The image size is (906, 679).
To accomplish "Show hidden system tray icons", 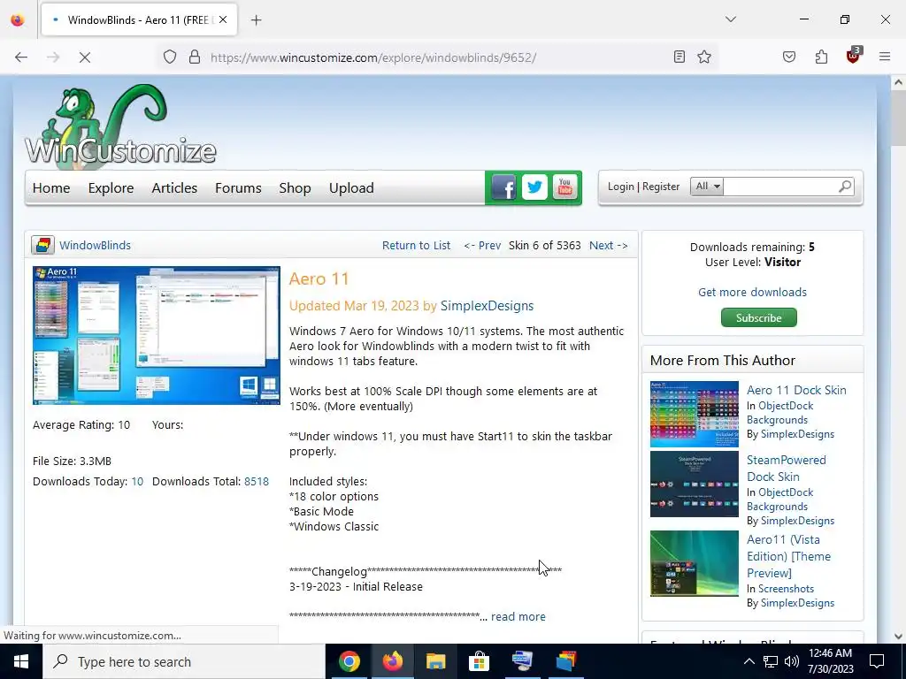I will click(x=749, y=661).
